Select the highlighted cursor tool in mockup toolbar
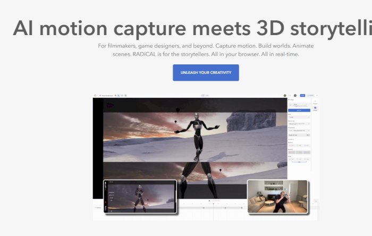Image resolution: width=372 pixels, height=236 pixels. click(119, 96)
